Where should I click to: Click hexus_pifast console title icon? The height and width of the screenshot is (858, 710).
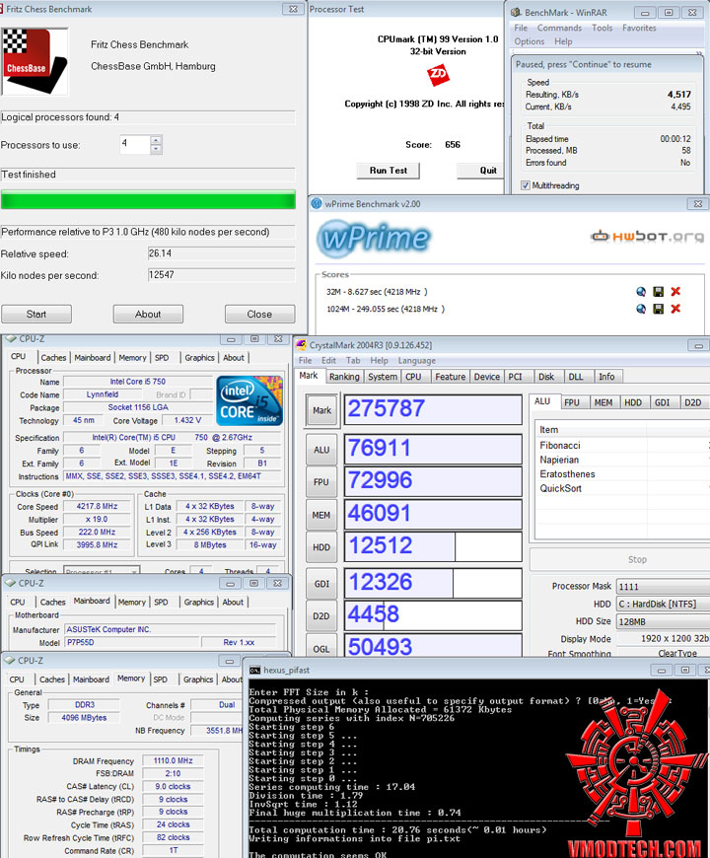coord(254,670)
